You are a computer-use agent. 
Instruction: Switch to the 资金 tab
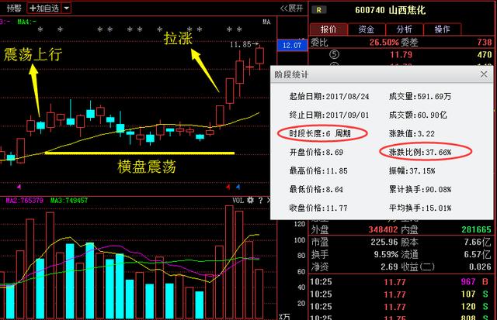366,29
